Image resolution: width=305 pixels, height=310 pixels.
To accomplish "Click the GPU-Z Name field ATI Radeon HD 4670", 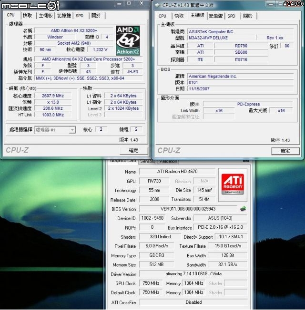I will [x=177, y=172].
